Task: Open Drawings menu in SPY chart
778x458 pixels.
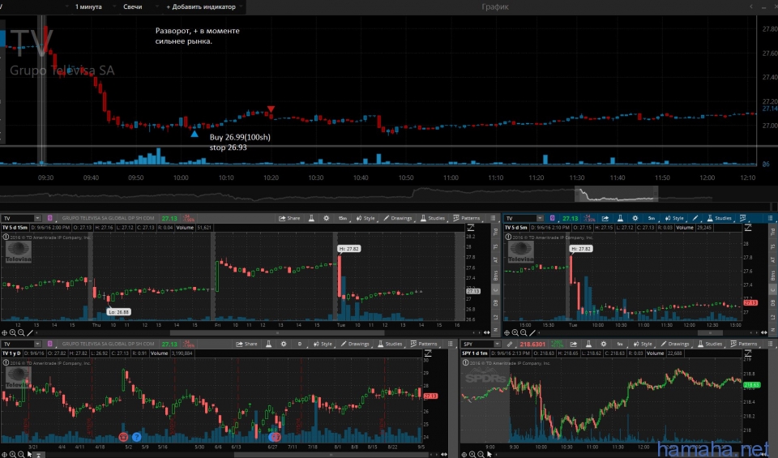Action: click(x=675, y=344)
